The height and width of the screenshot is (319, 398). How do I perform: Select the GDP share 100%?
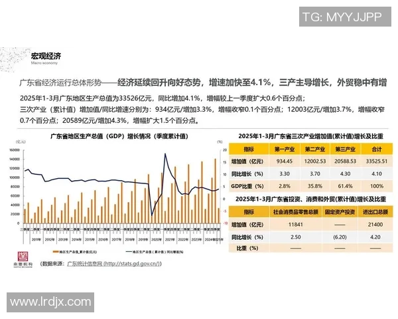point(377,186)
